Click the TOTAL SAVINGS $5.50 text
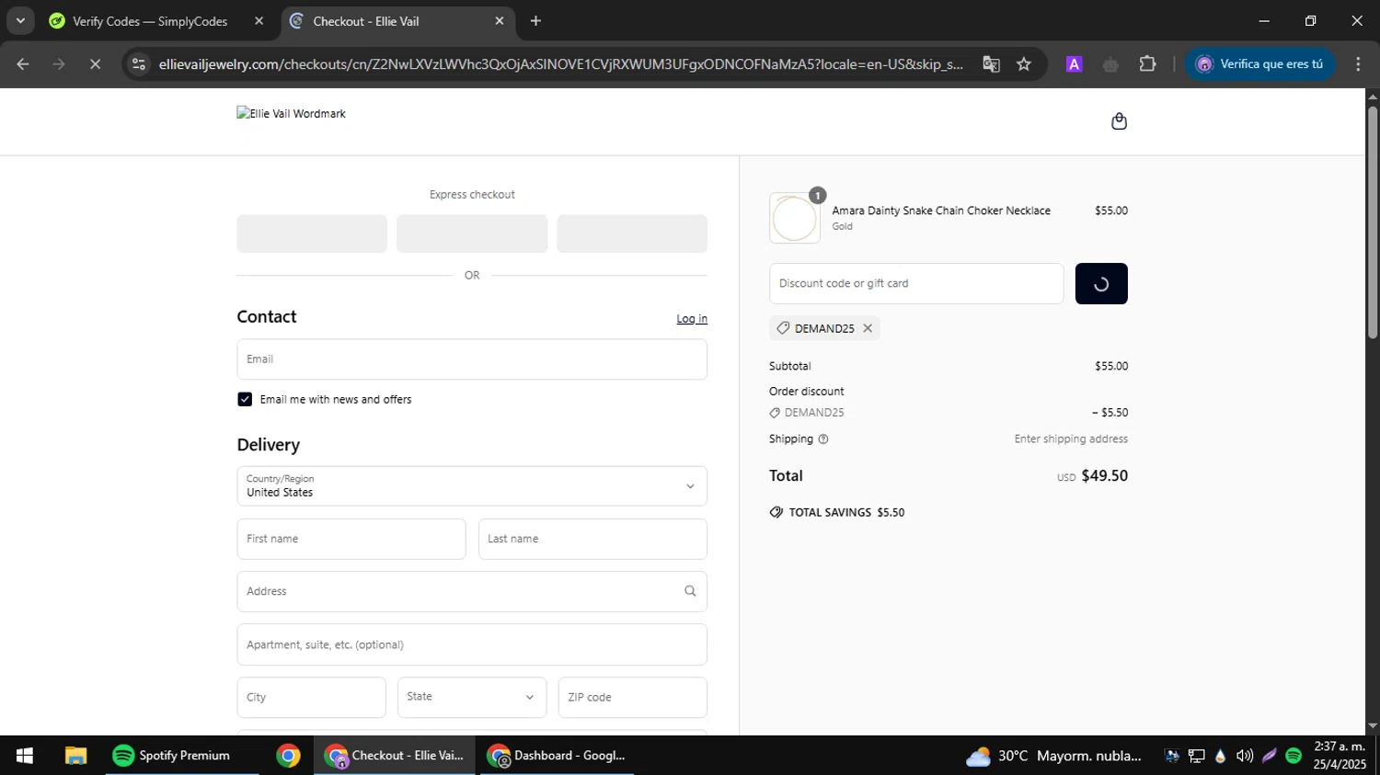 (x=846, y=513)
